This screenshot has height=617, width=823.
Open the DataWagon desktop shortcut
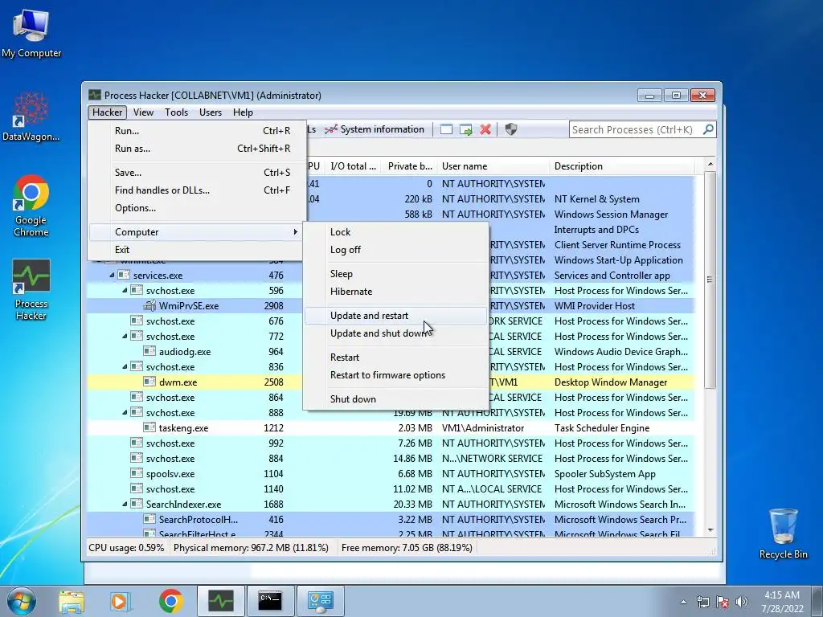coord(31,117)
